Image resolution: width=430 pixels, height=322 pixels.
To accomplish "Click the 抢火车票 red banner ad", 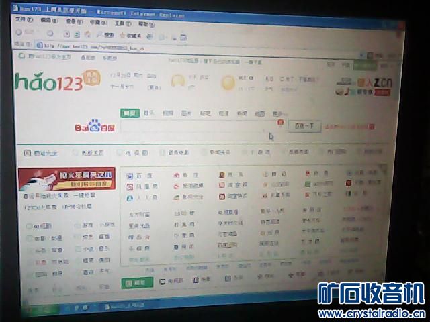I will 67,179.
